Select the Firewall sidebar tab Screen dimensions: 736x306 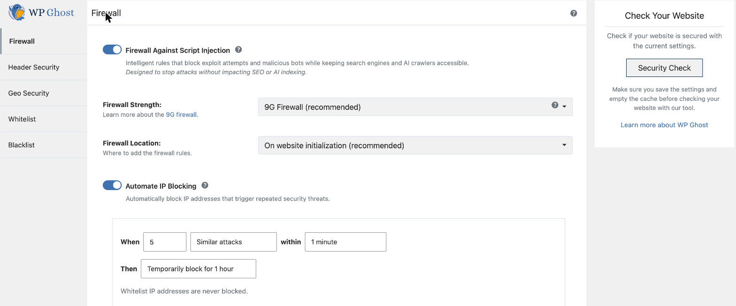(44, 41)
